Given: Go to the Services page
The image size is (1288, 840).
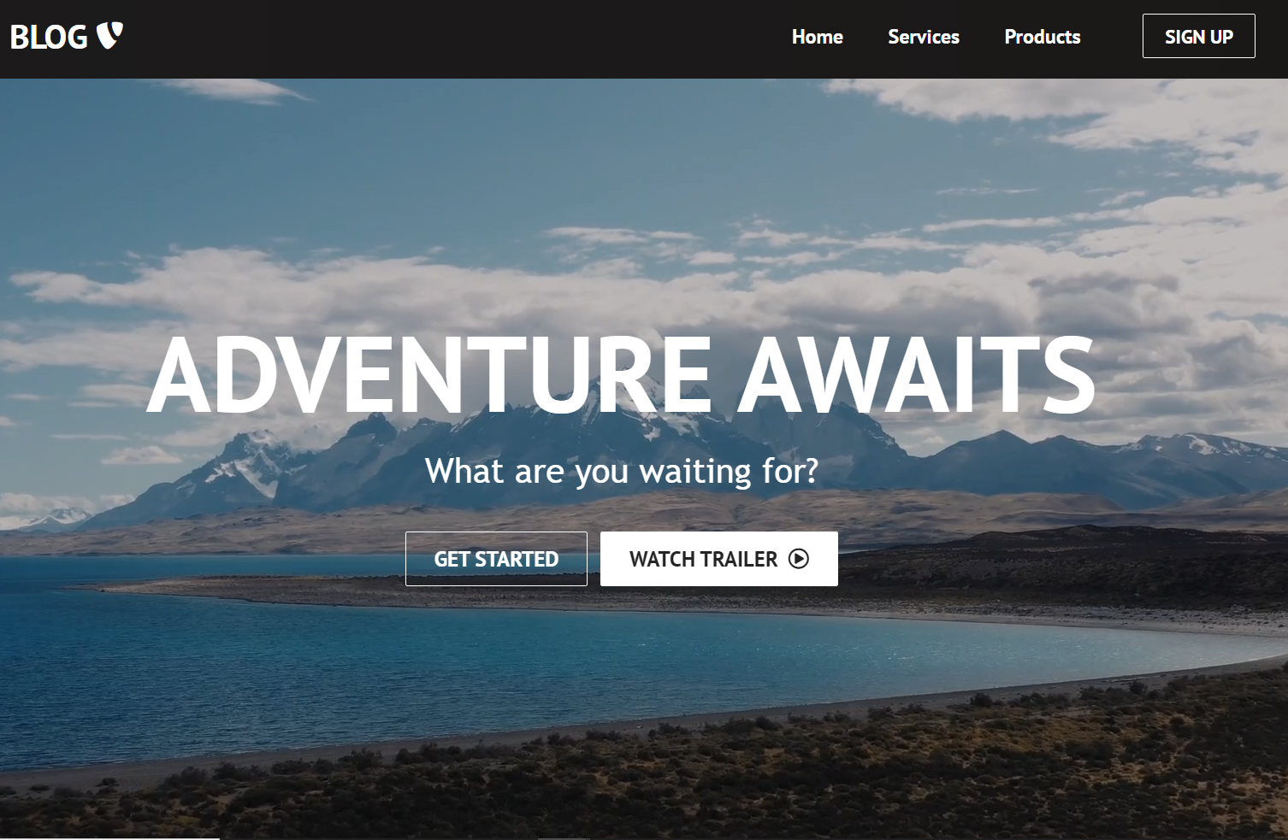Looking at the screenshot, I should click(923, 37).
